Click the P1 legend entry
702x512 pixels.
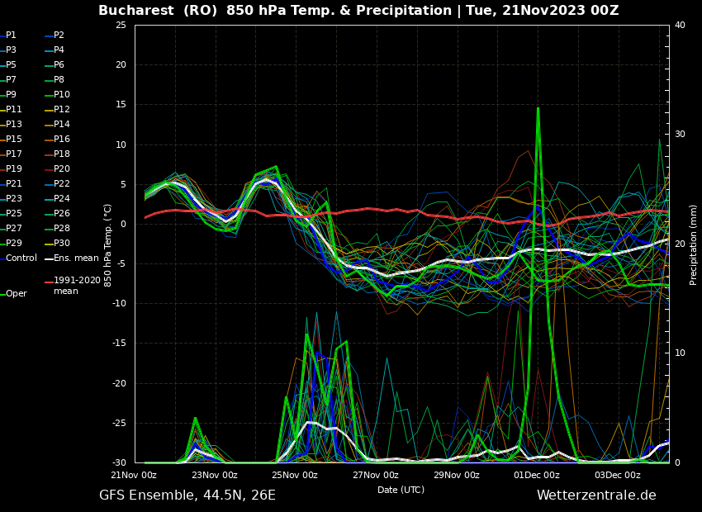pos(11,36)
